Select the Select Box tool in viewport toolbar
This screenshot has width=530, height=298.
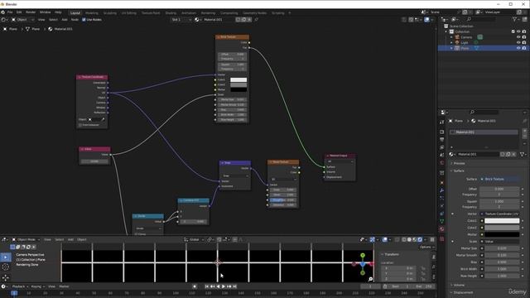coord(6,257)
